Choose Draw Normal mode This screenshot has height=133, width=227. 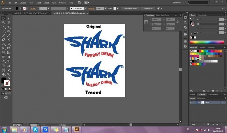pyautogui.click(x=3, y=93)
